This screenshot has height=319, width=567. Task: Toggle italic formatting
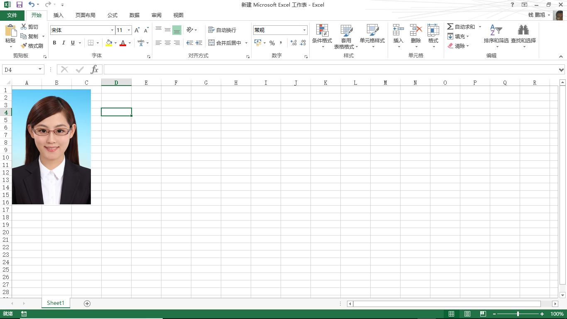(63, 43)
